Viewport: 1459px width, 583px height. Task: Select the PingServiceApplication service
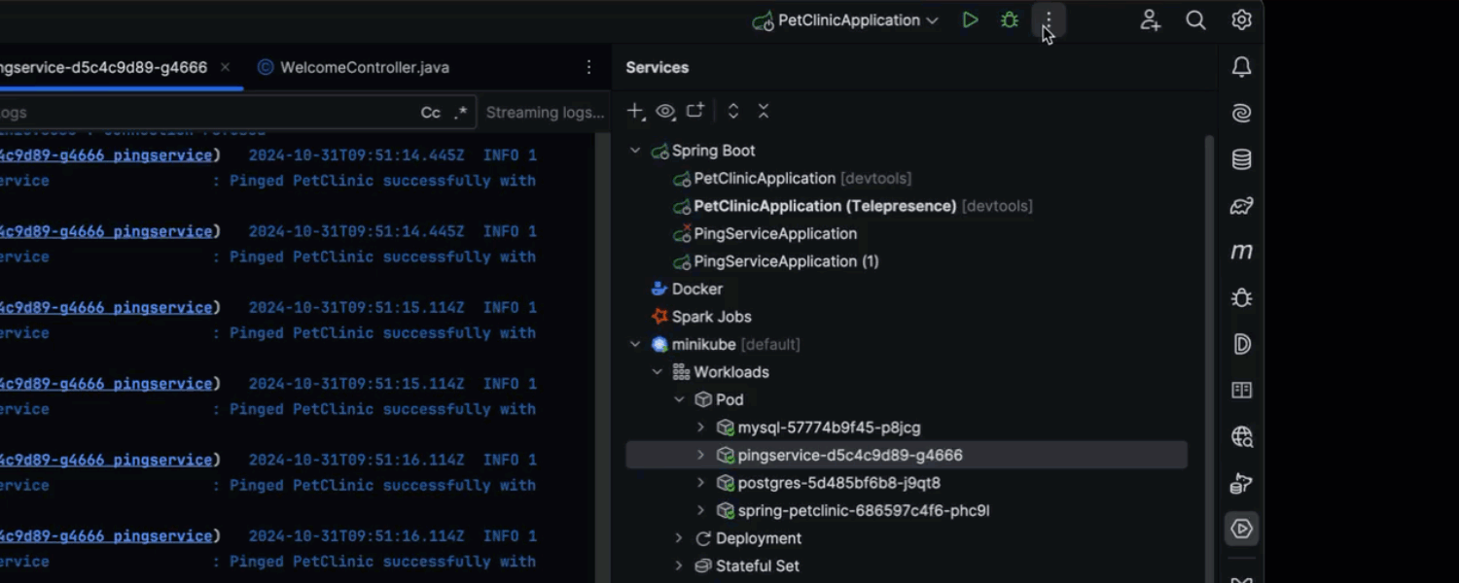765,234
